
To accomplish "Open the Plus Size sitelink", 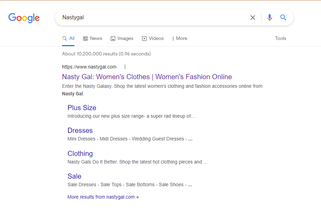I will point(82,108).
